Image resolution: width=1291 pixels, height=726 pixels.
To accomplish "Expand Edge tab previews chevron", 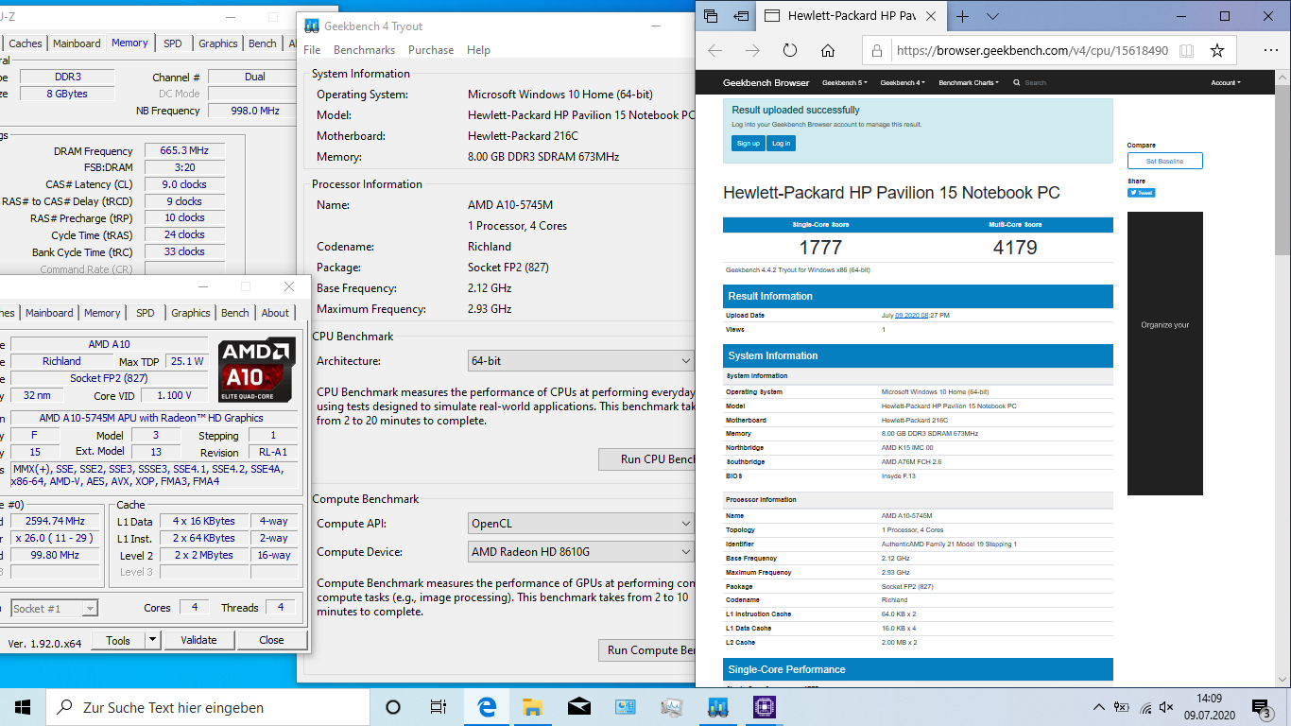I will (x=992, y=16).
